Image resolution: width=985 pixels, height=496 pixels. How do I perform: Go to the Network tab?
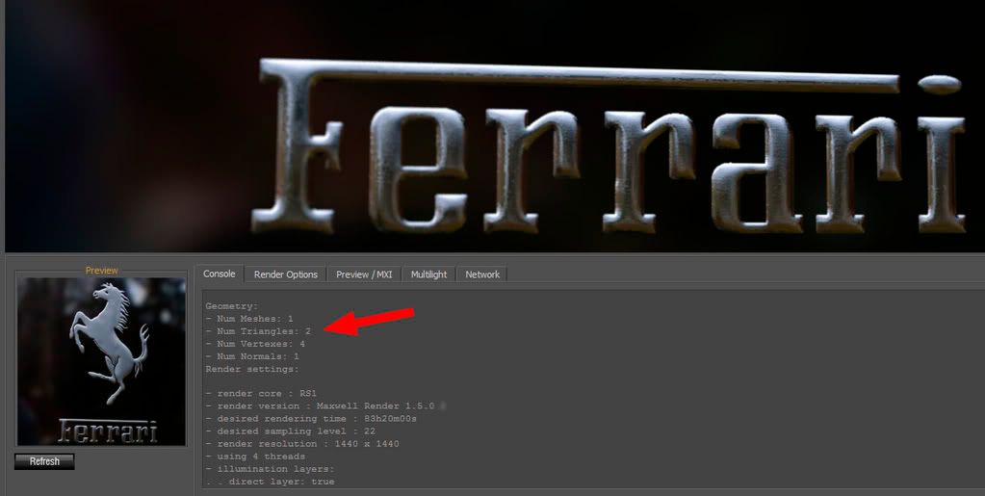coord(482,274)
